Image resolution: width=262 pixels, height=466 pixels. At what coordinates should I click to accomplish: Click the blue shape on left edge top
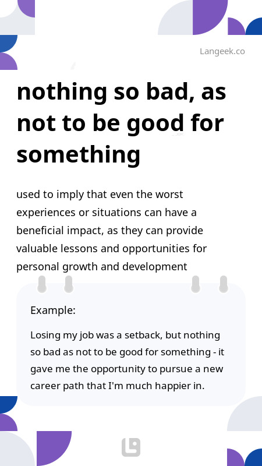[7, 42]
